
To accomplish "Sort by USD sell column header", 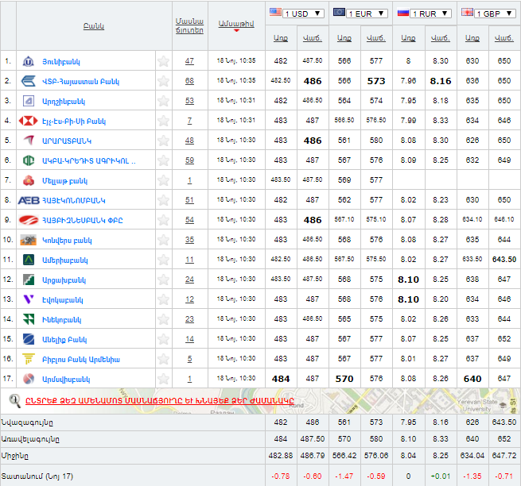I will pyautogui.click(x=313, y=38).
